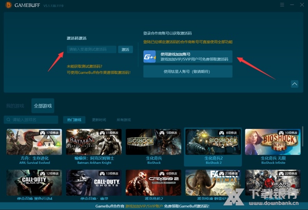Click gamepad icon on Black Ops card

(43, 174)
